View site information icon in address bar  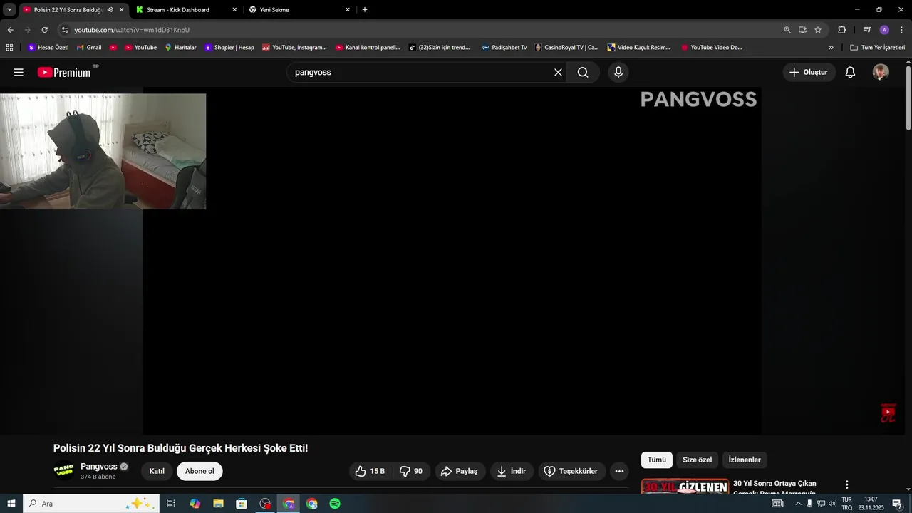(65, 30)
